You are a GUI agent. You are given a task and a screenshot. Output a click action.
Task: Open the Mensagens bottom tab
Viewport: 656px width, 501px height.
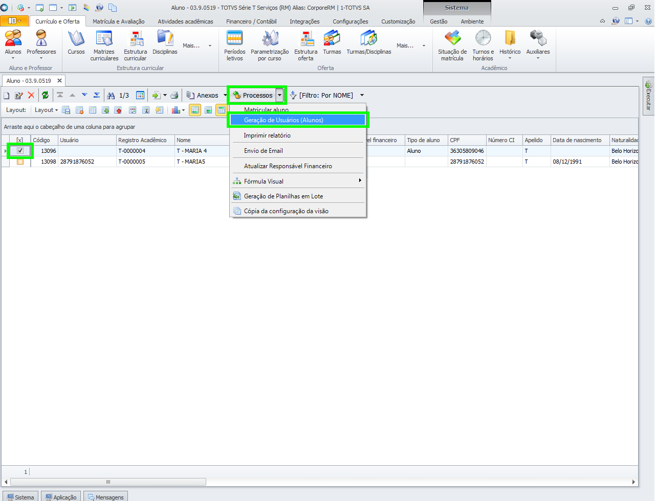tap(105, 497)
